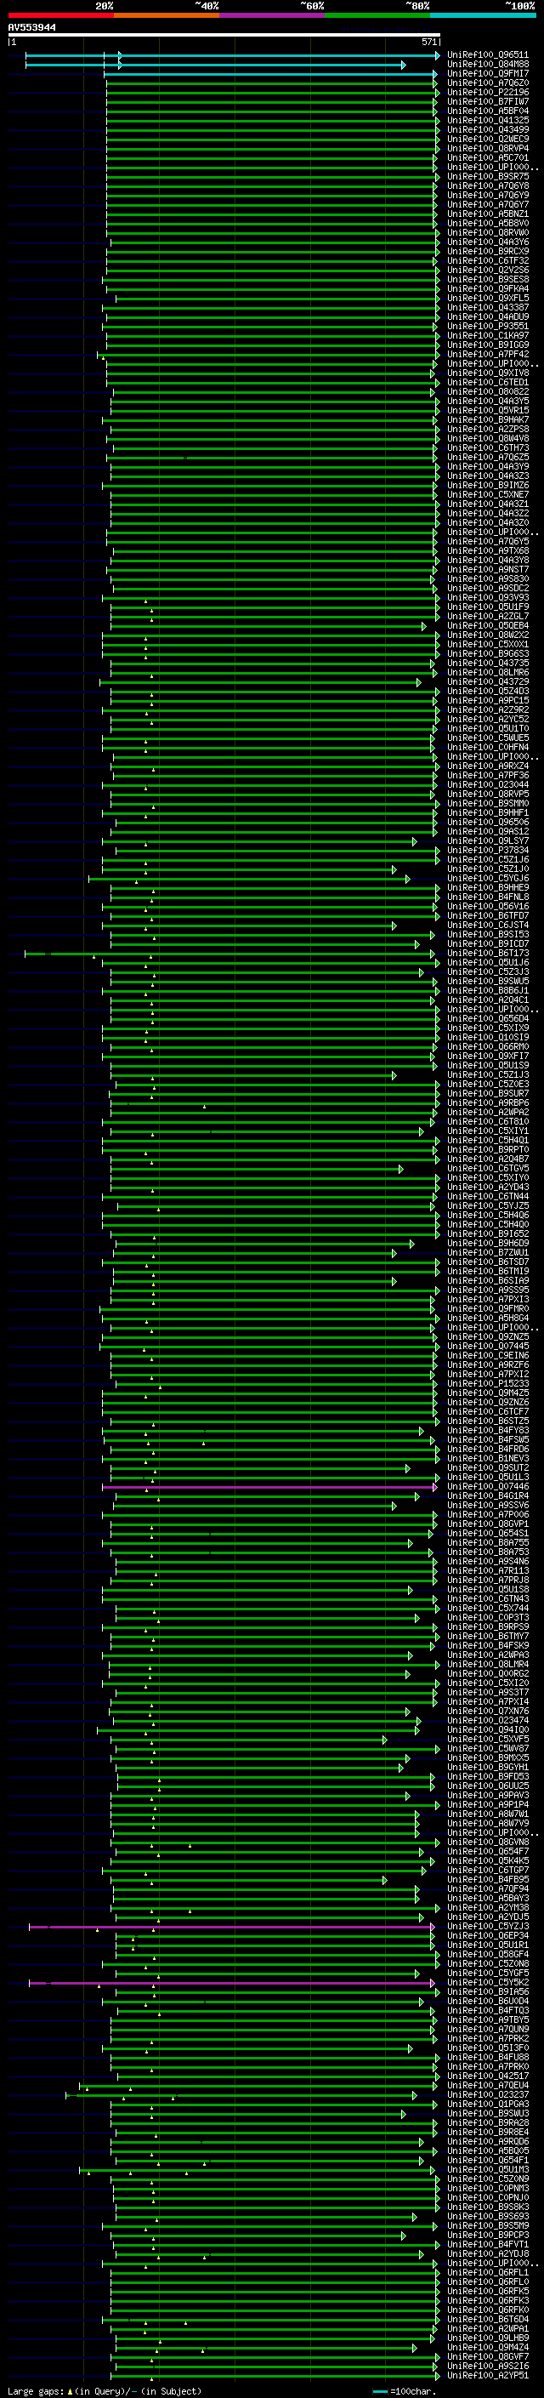
Task: Select the UniRef100_Q4A3Y6 label
Action: [x=487, y=242]
